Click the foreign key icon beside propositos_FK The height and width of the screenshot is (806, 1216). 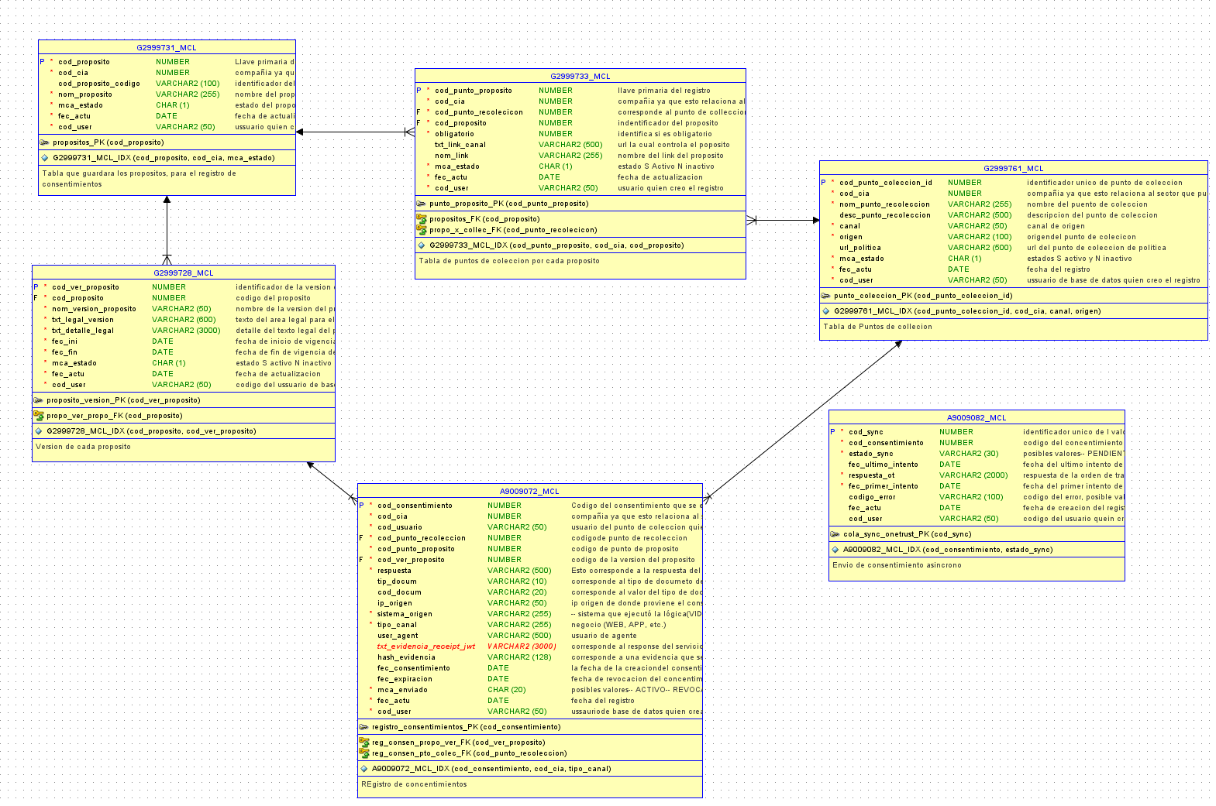(x=422, y=219)
